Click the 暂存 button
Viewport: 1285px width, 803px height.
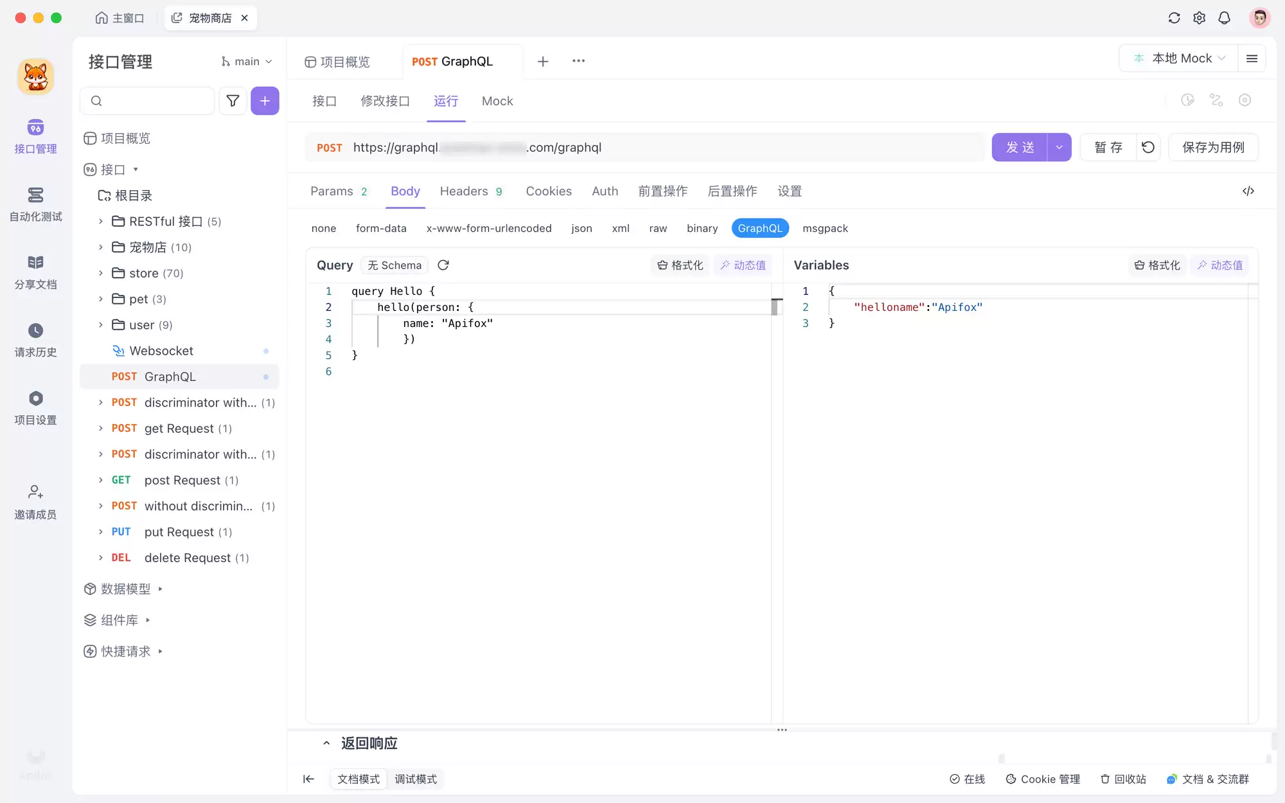(1108, 148)
